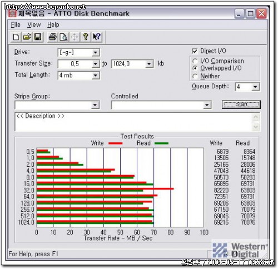
Task: Click the red write bar for 32.0
Action: [105, 189]
